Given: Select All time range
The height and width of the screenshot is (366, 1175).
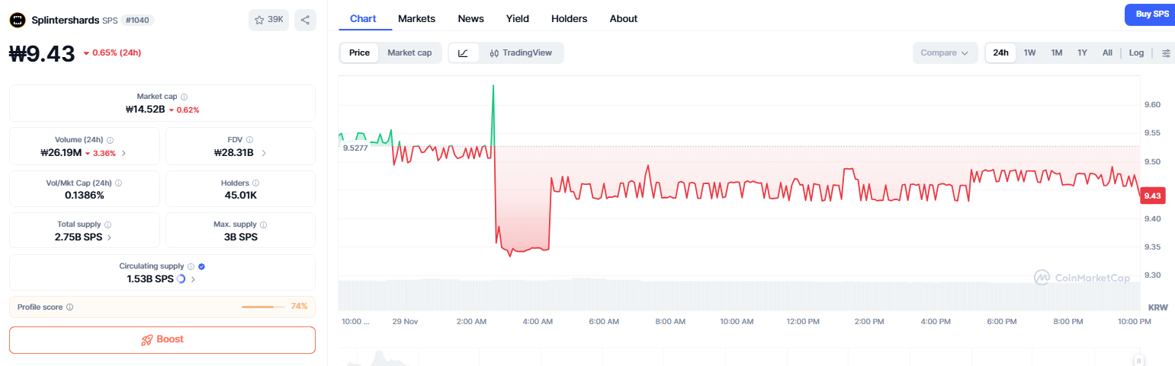Looking at the screenshot, I should pos(1107,53).
